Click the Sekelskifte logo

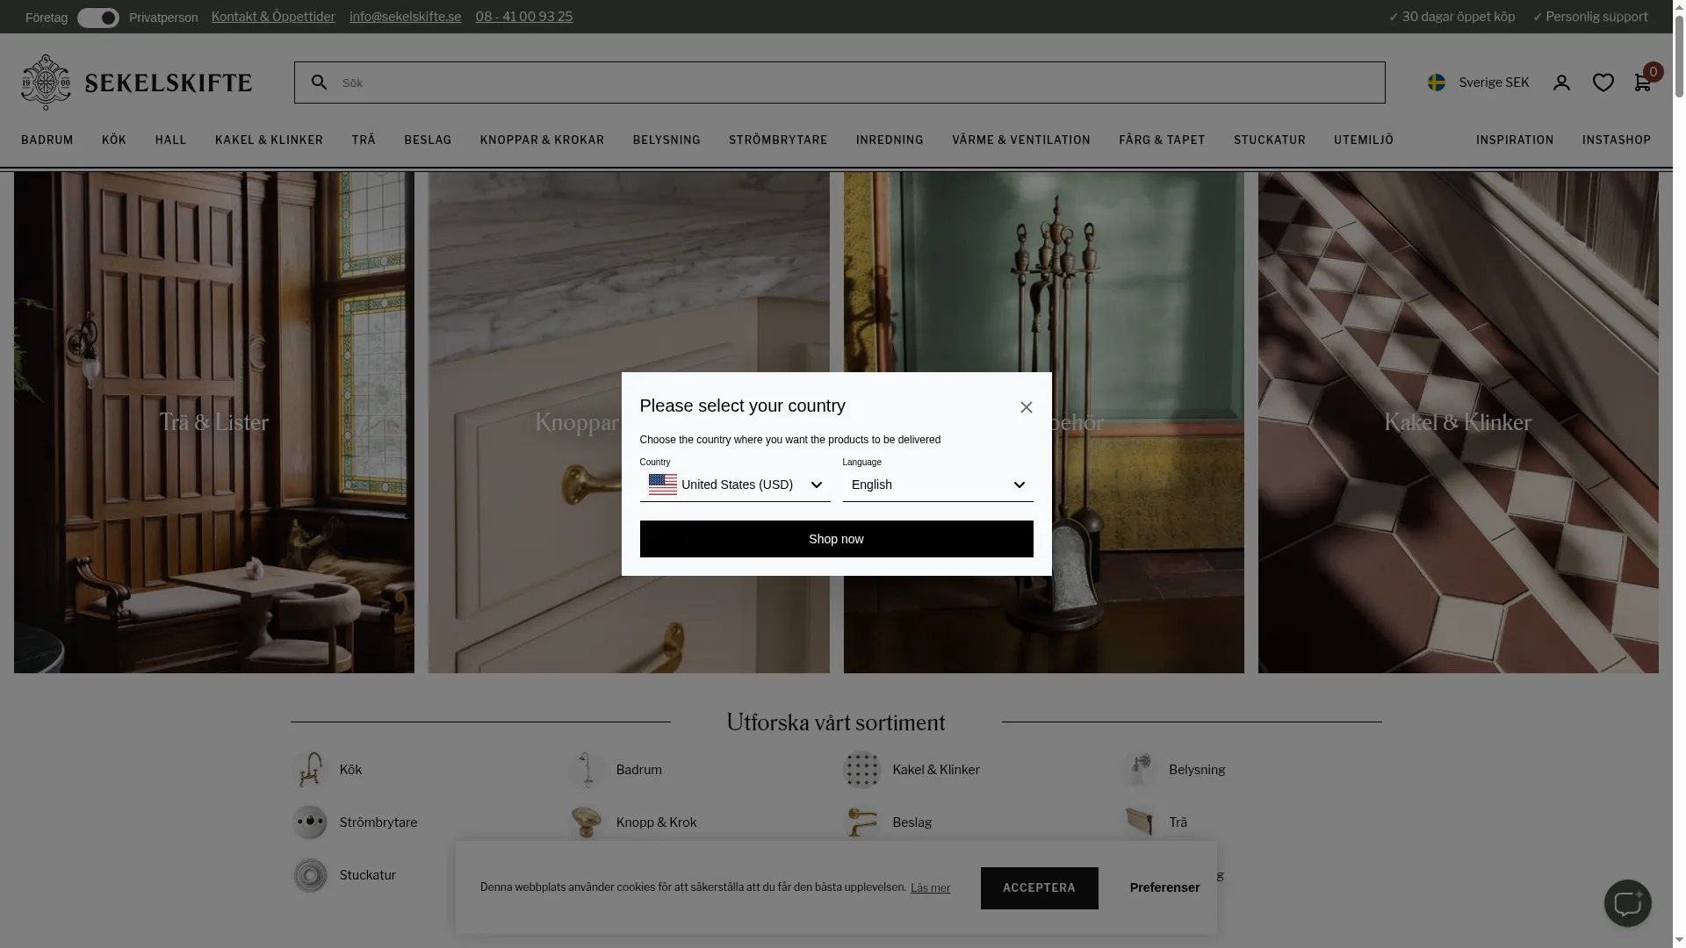pyautogui.click(x=136, y=83)
